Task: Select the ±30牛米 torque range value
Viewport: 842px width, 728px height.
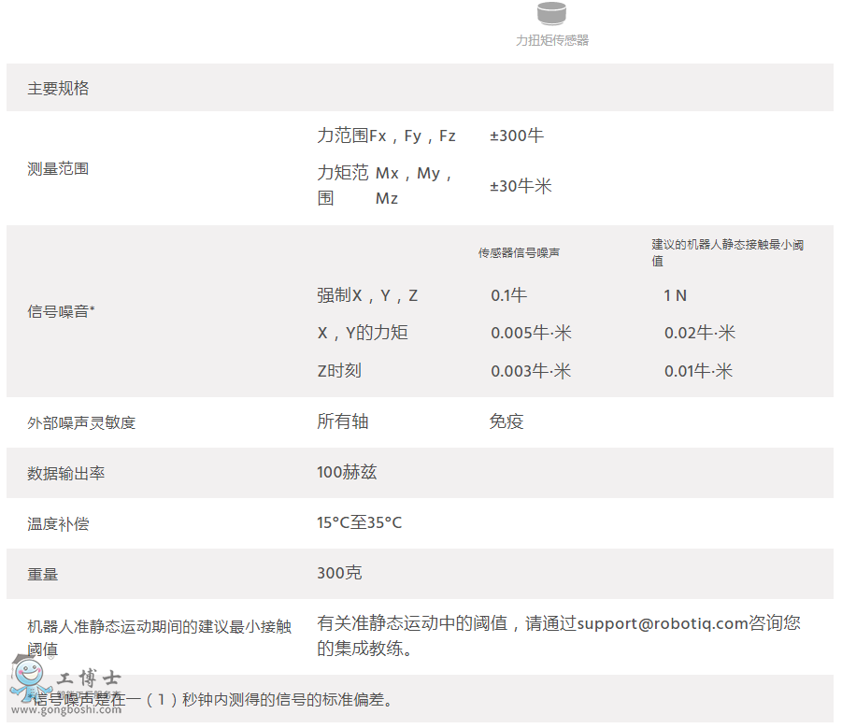Action: 521,186
